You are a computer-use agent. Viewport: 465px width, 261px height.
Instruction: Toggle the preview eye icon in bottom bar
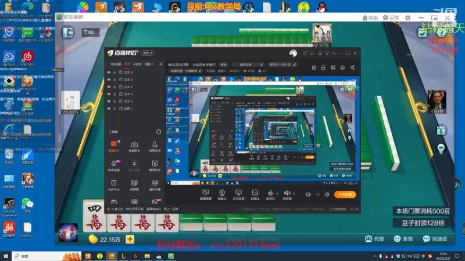317,194
